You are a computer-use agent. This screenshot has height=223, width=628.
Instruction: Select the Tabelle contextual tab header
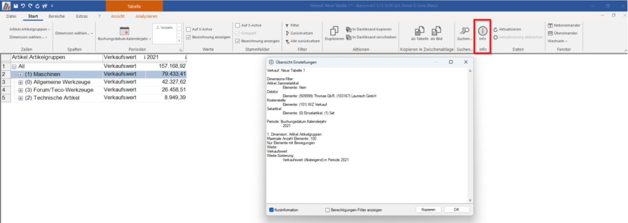click(134, 6)
